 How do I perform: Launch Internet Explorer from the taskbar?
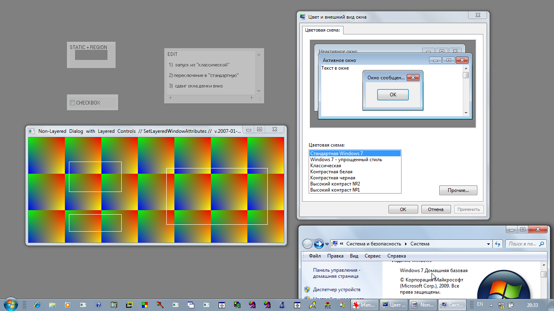click(x=37, y=305)
